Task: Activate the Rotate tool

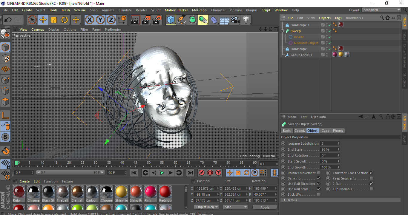Action: (65, 20)
